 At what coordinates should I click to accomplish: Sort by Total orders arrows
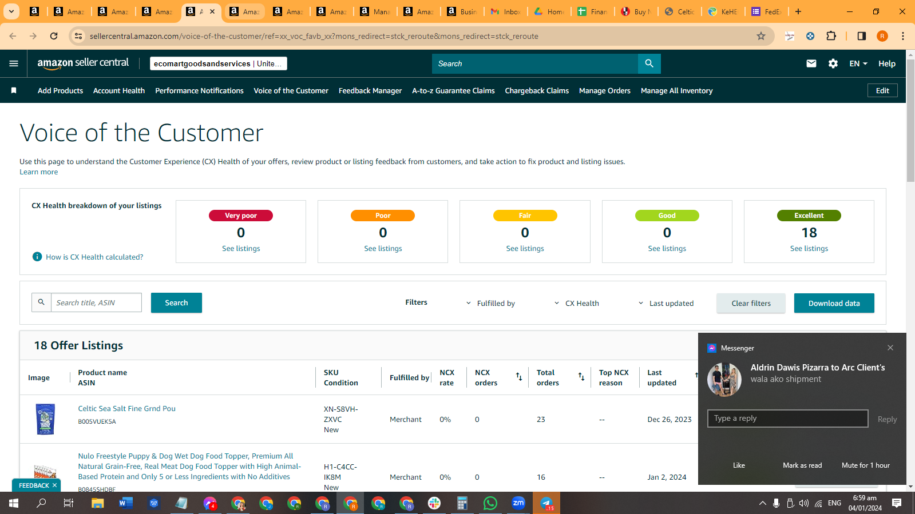click(581, 377)
